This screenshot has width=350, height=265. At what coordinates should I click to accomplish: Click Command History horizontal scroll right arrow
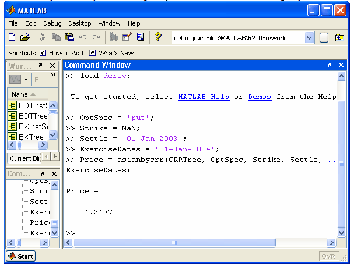(44, 242)
